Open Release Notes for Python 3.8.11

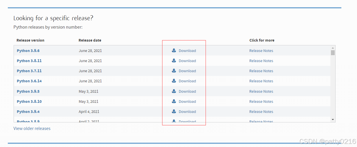tap(261, 61)
